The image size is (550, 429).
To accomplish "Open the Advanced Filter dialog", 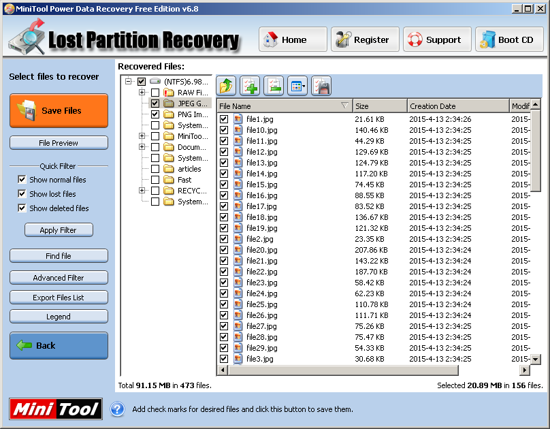I will (x=59, y=277).
